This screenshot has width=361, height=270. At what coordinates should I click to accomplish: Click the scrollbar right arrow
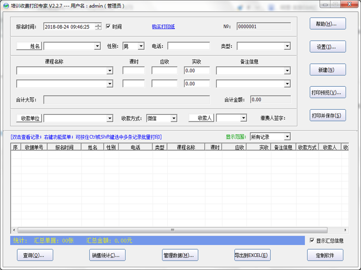[x=345, y=230]
